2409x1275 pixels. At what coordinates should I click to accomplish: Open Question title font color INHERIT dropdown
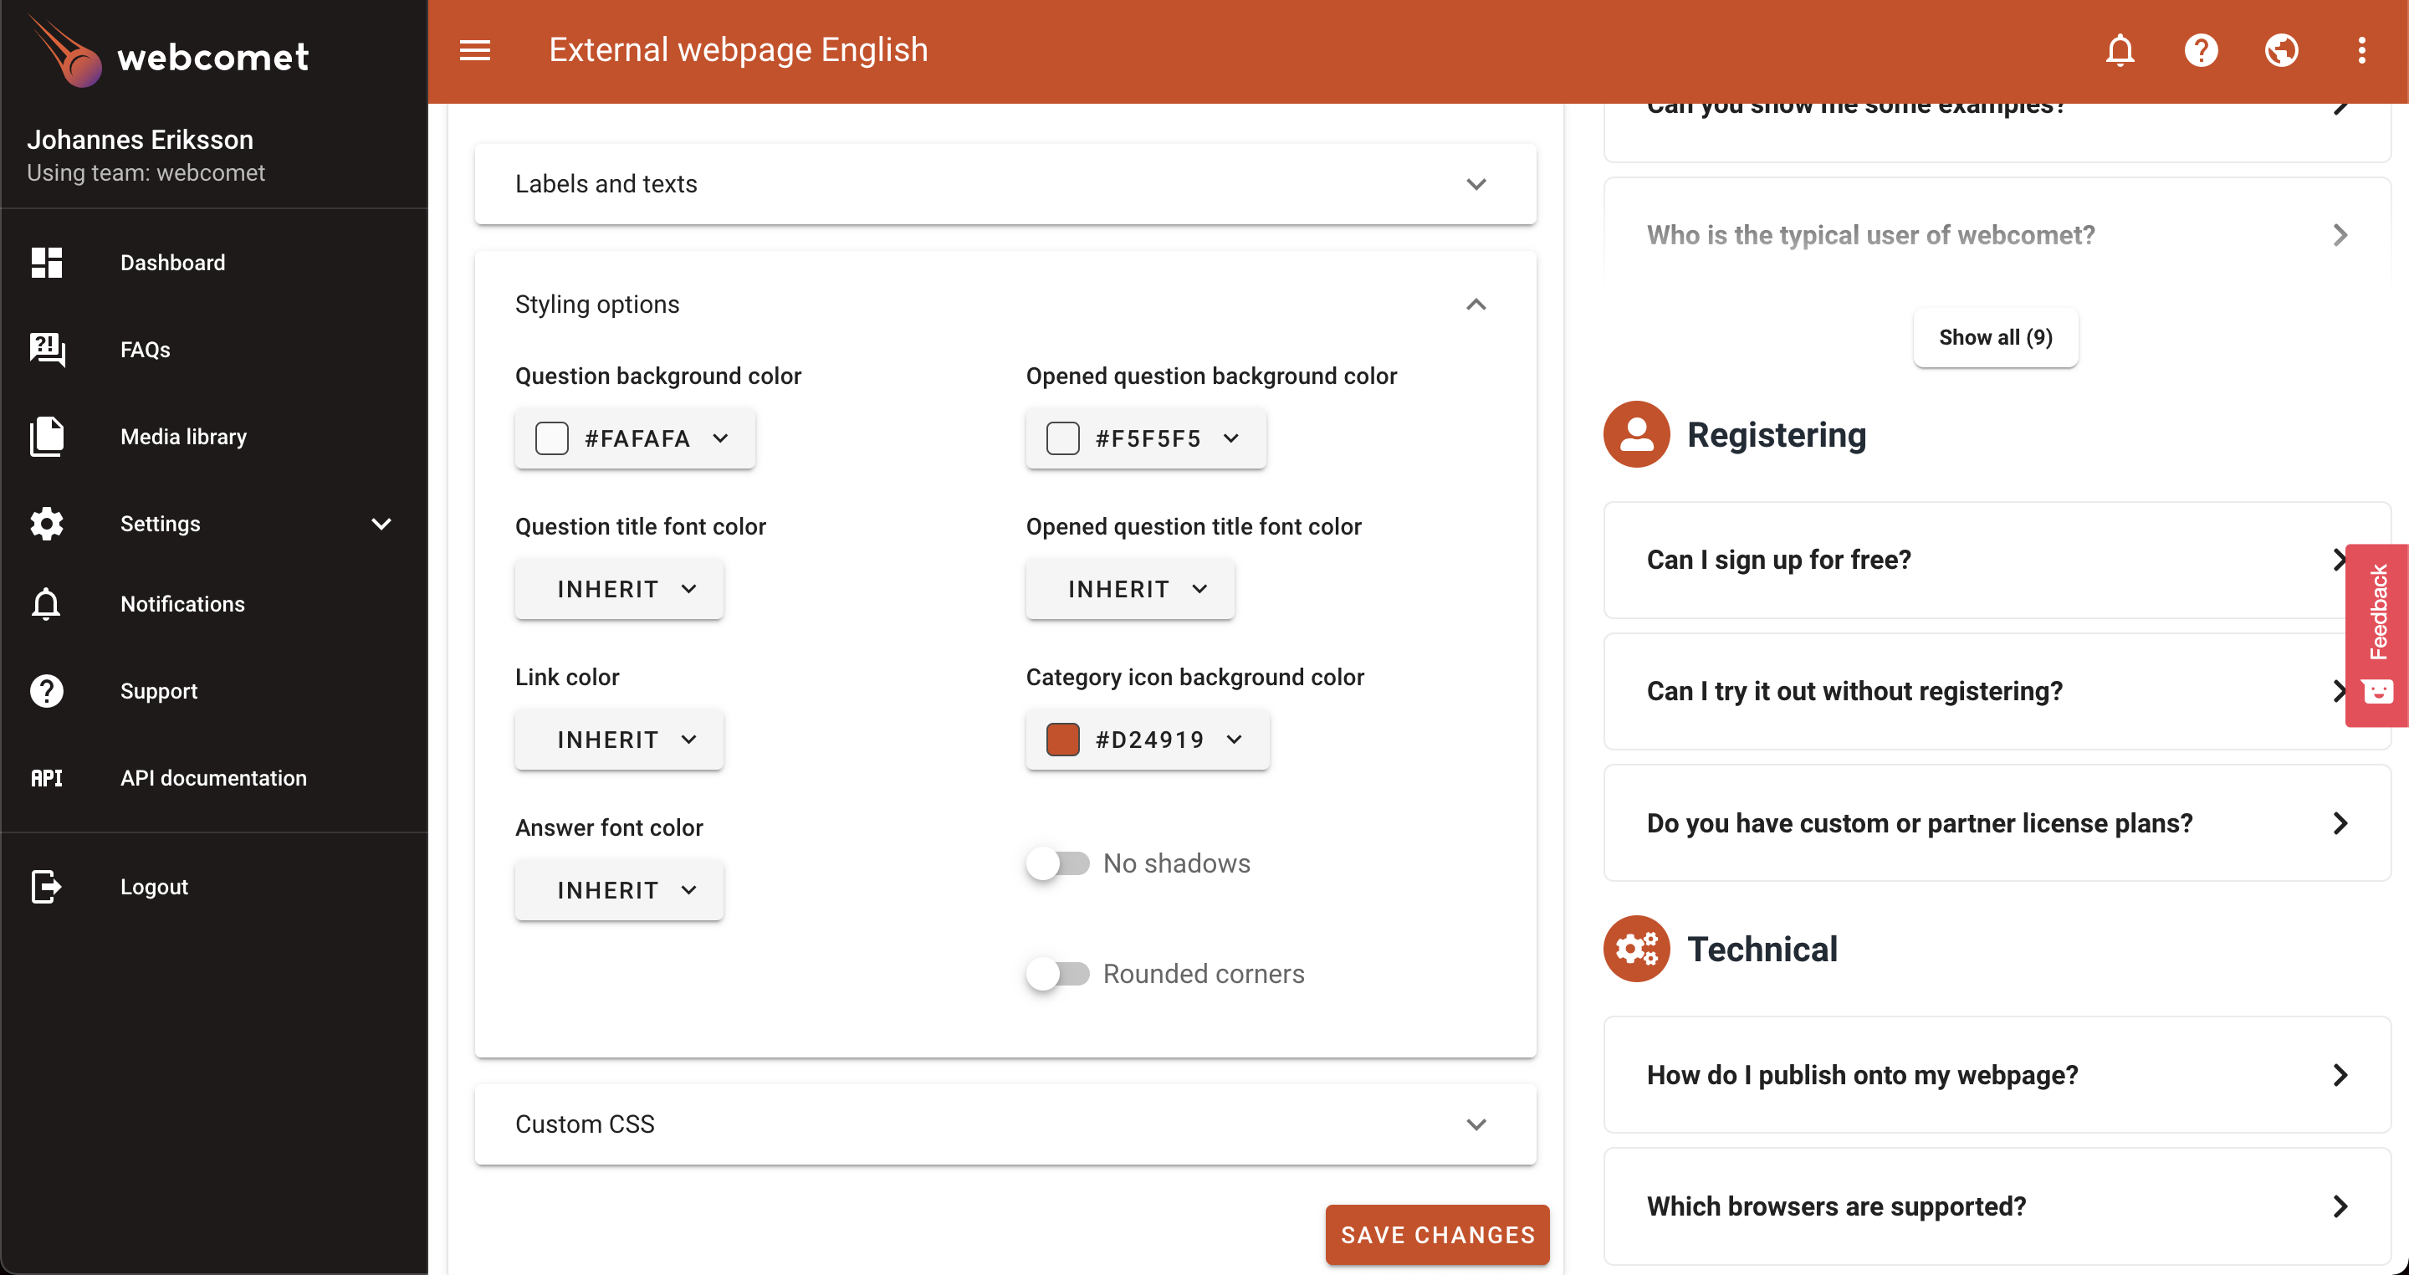619,589
